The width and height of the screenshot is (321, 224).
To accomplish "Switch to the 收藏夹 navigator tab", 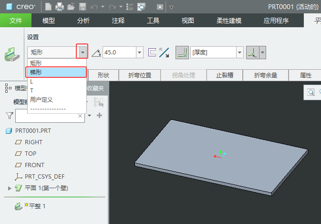I will 95,88.
